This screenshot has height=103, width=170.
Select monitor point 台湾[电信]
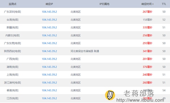tap(12, 20)
